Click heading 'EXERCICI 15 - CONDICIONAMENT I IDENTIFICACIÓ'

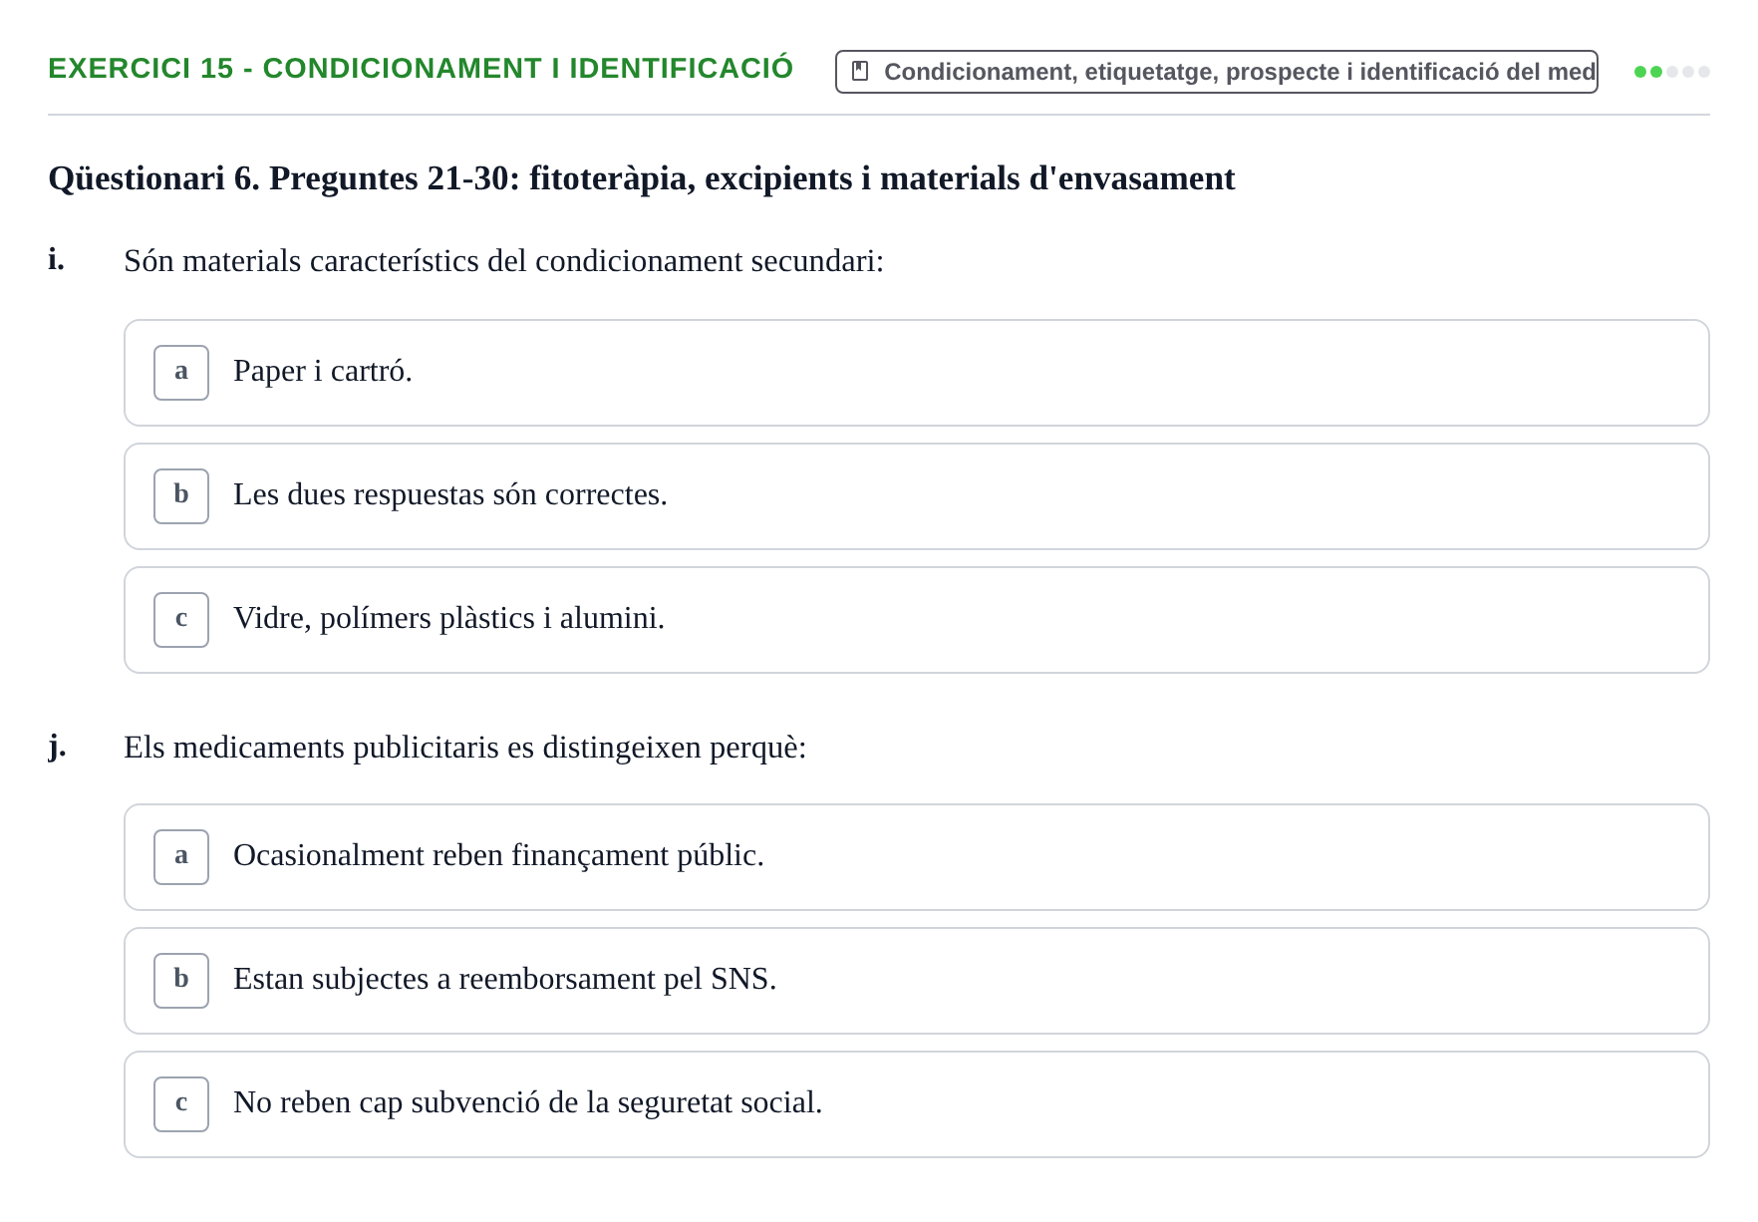421,68
